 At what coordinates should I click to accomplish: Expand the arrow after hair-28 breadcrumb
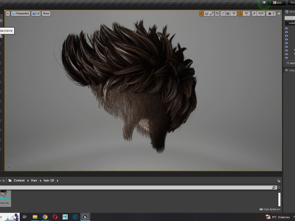tap(58, 180)
